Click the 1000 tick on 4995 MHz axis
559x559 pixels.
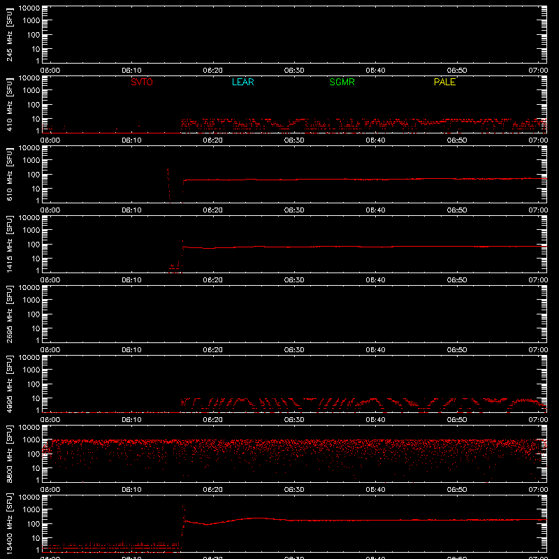31,370
